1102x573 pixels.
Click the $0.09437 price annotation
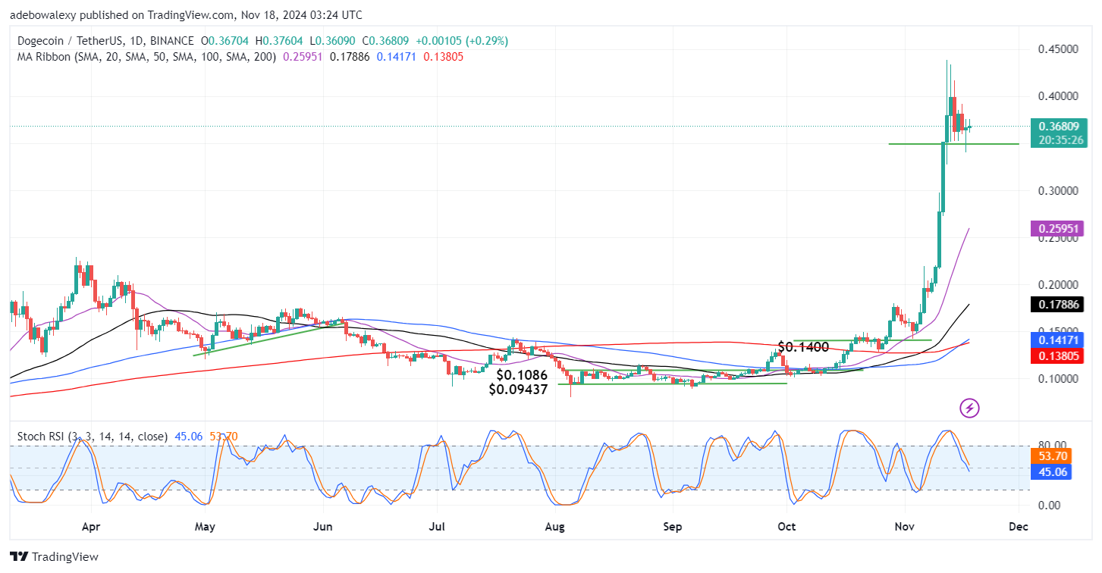click(518, 390)
